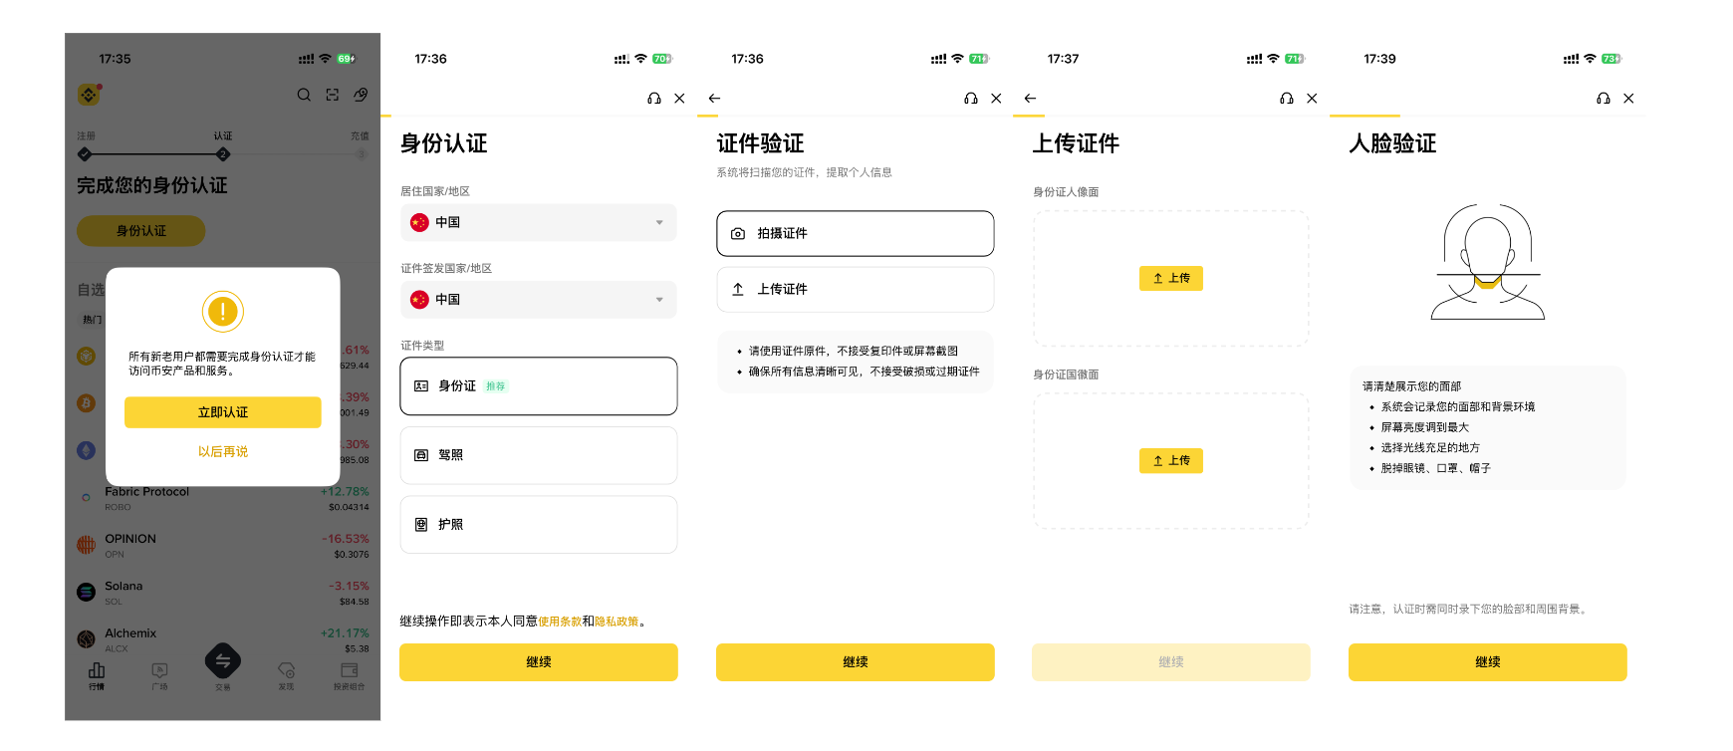The image size is (1733, 751).
Task: Tap the 认证 step marker on the progress bar
Action: (x=223, y=154)
